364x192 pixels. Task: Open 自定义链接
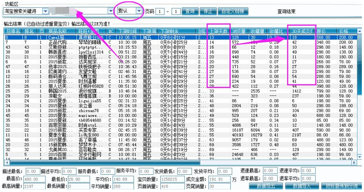(233, 11)
